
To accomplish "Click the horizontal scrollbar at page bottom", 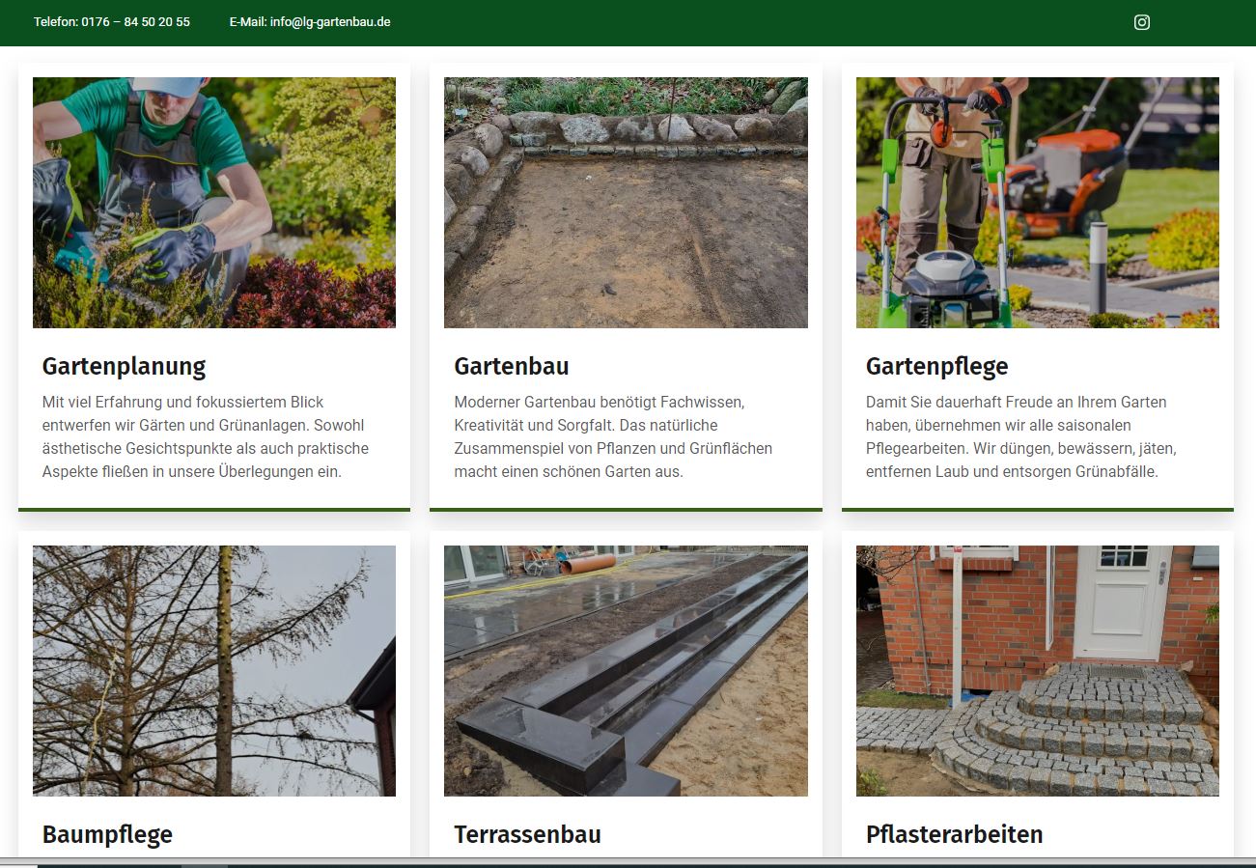I will pos(628,862).
